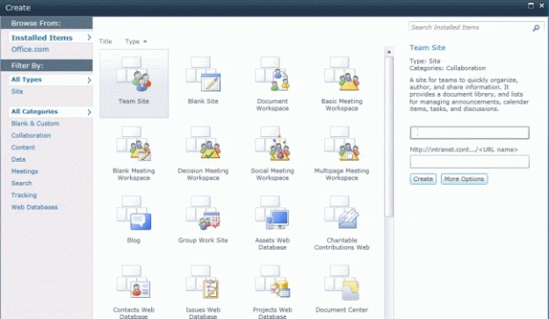This screenshot has height=319, width=549.
Task: Filter by Blank & Custom category
Action: (x=35, y=124)
